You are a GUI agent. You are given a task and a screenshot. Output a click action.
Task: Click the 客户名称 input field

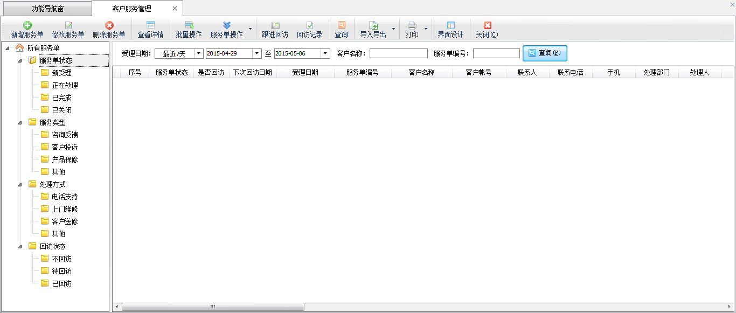point(398,53)
